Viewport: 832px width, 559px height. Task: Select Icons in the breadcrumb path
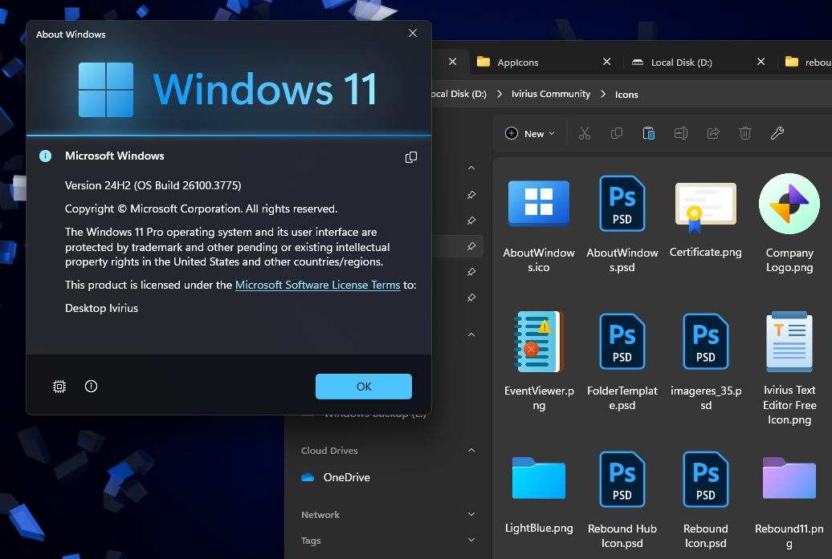[x=626, y=95]
